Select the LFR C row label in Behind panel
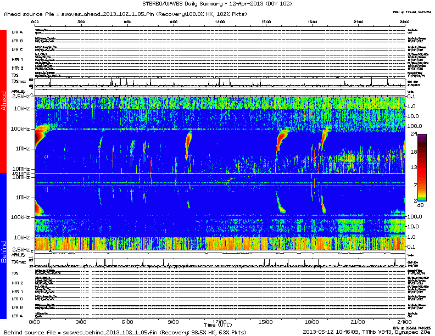 point(17,299)
